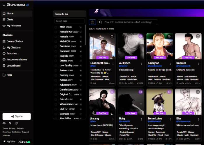Check the Low Quality tag checkbox
204x145 pixels.
coord(56,66)
